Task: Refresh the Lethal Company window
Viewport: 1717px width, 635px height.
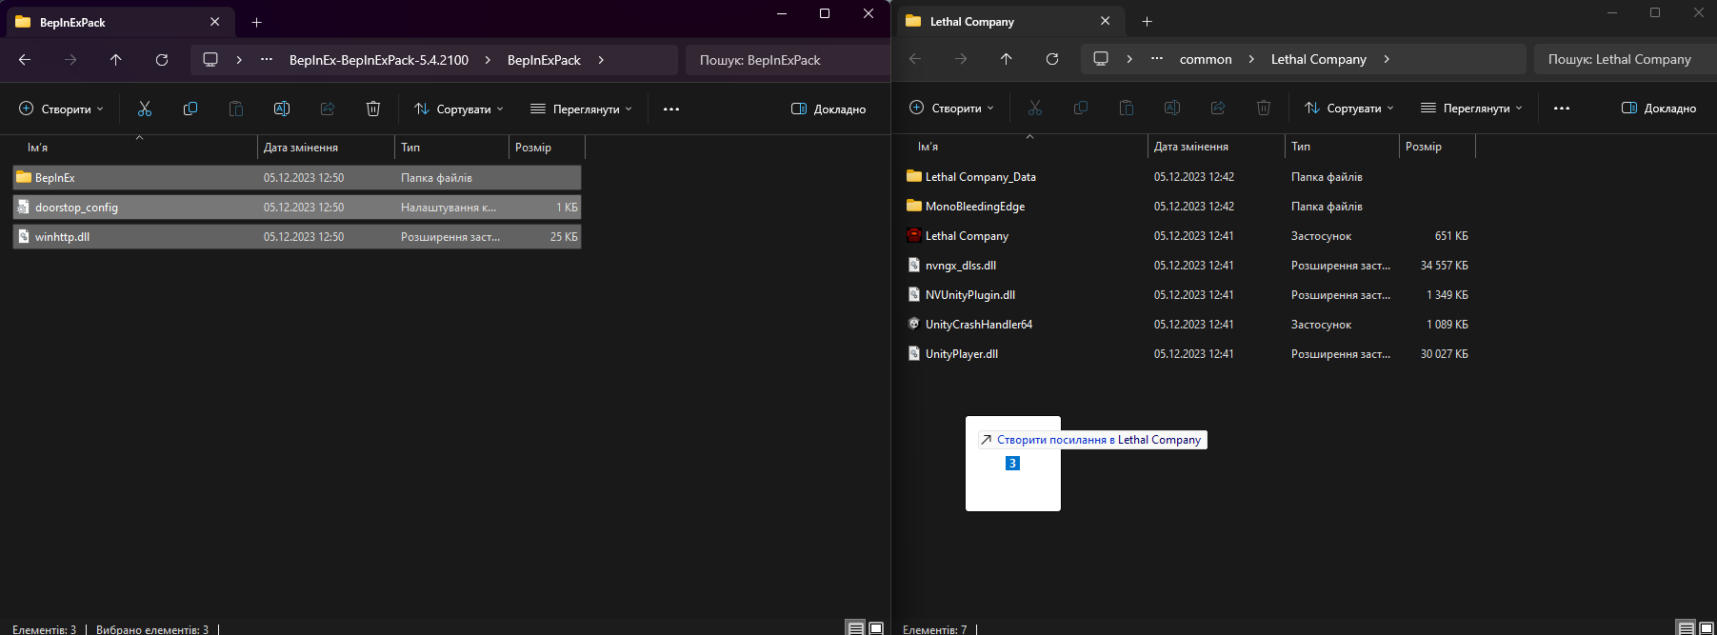Action: coord(1052,59)
